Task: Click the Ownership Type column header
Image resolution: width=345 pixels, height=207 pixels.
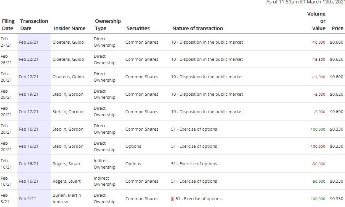Action: (108, 25)
